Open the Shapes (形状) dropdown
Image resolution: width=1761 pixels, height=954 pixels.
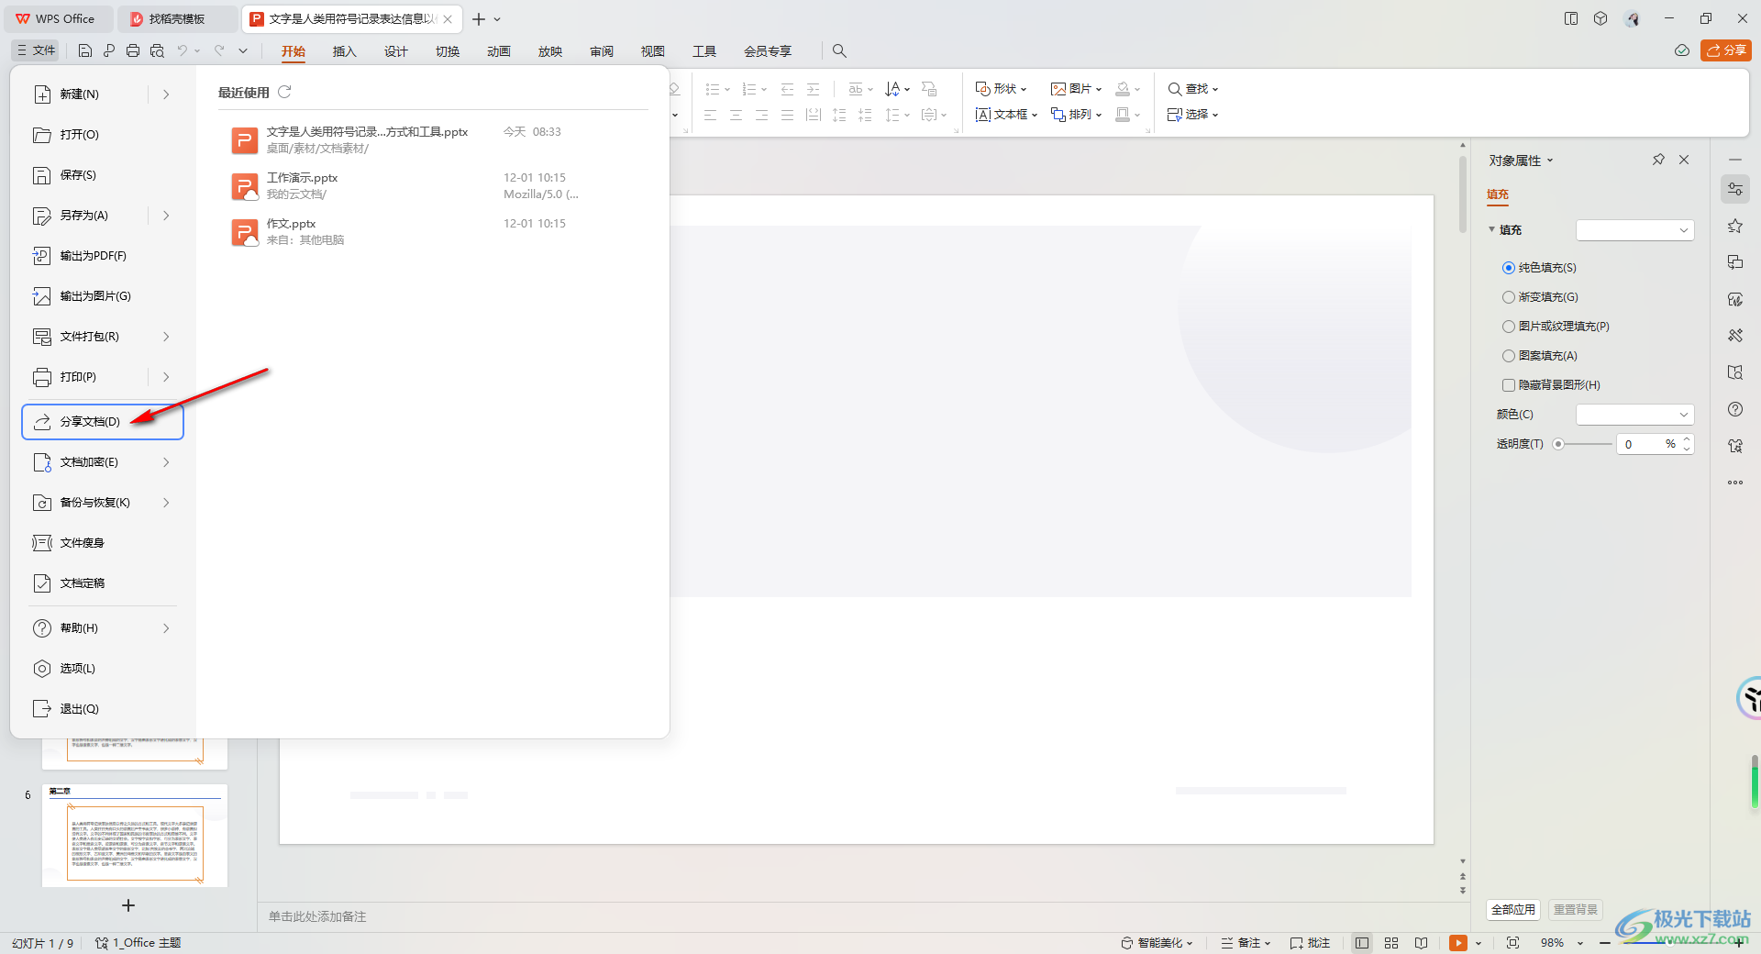1001,89
